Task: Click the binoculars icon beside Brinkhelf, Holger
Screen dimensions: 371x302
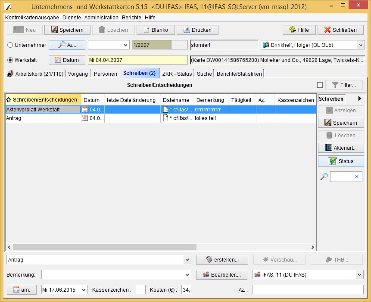Action: pyautogui.click(x=266, y=45)
